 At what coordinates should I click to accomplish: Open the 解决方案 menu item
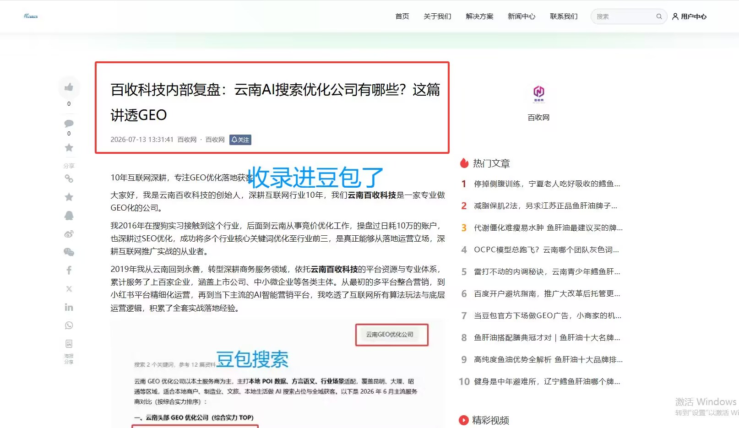[x=479, y=16]
